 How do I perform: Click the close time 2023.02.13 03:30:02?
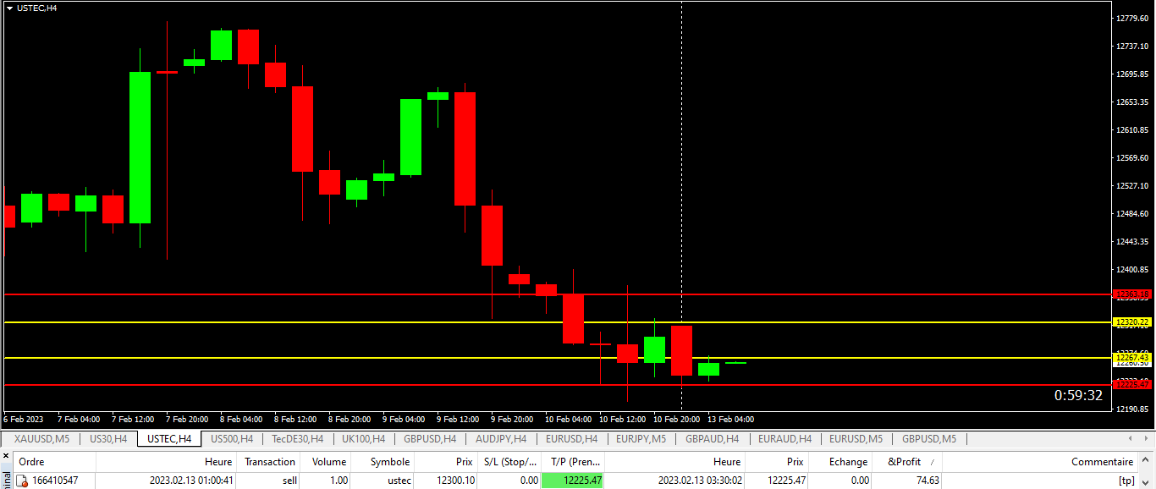[x=699, y=481]
